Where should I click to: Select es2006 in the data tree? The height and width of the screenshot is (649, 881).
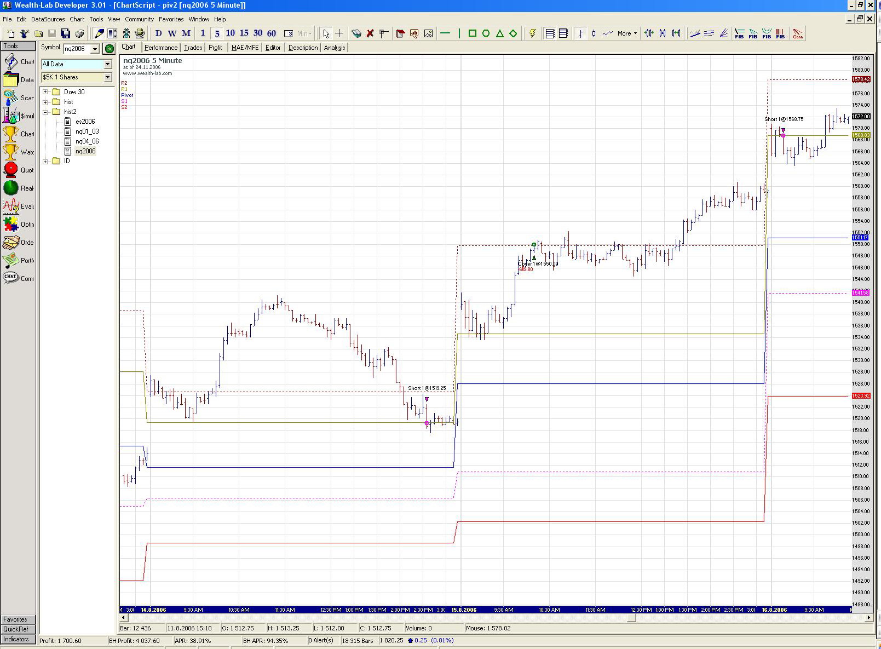point(85,122)
